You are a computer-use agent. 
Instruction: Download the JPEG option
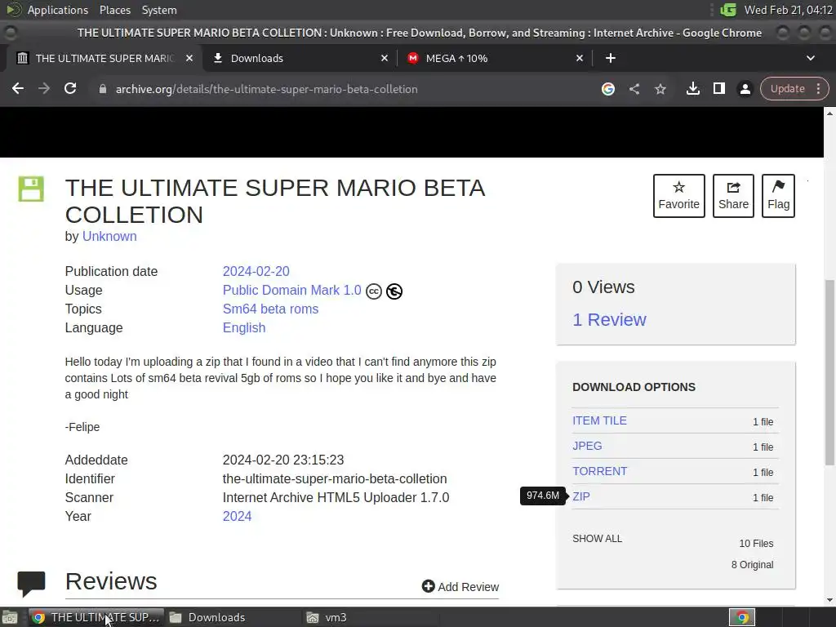(587, 446)
